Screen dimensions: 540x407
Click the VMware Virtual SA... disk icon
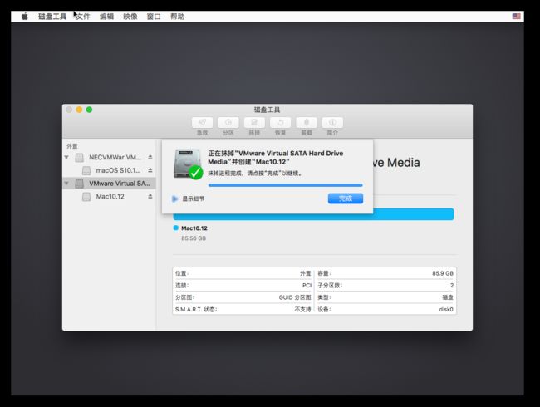[80, 184]
